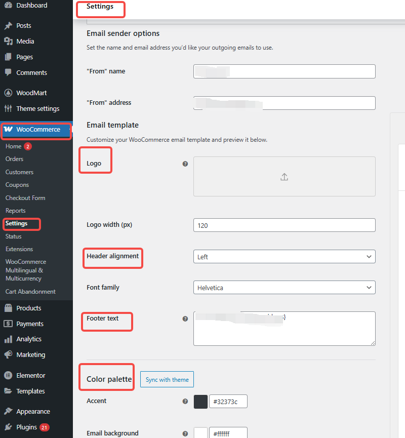Screen dimensions: 405x438
Task: Click the Dashboard icon in the sidebar
Action: [8, 5]
